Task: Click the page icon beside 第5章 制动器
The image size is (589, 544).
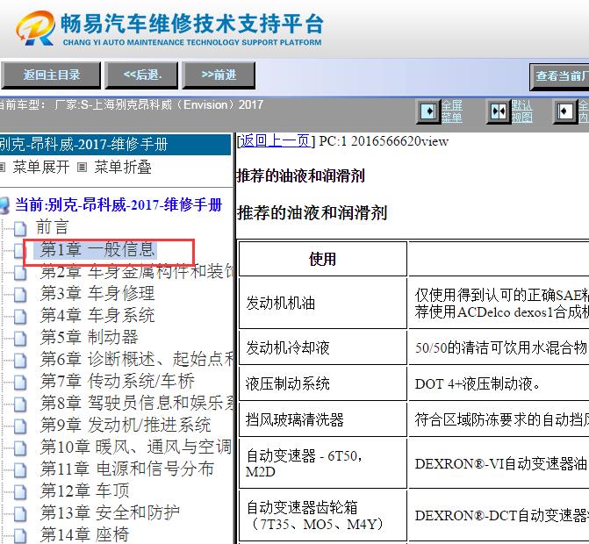Action: pyautogui.click(x=20, y=339)
